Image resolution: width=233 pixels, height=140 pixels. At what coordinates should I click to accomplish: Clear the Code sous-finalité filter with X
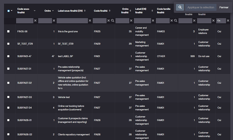[35, 21]
